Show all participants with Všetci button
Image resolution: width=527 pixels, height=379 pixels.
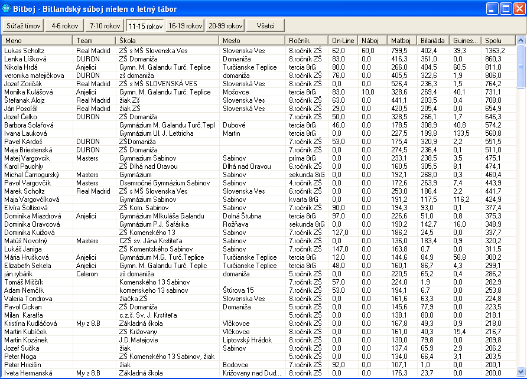pyautogui.click(x=265, y=26)
